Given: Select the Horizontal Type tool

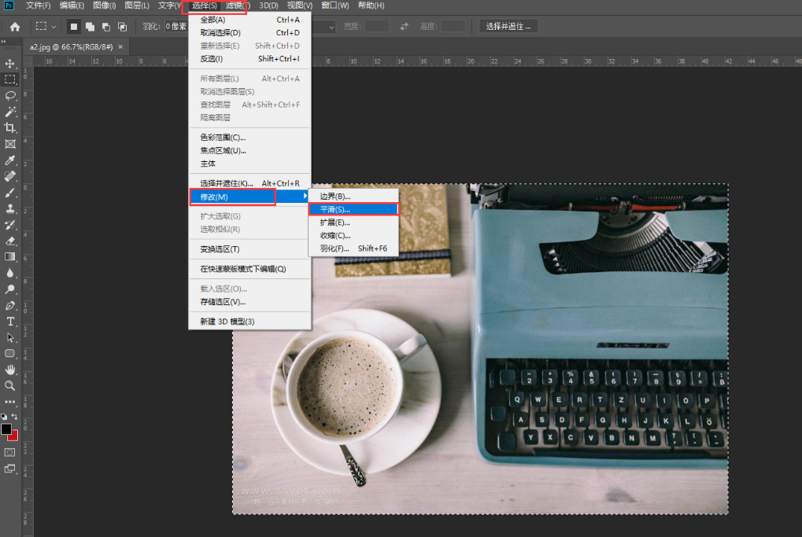Looking at the screenshot, I should [10, 322].
